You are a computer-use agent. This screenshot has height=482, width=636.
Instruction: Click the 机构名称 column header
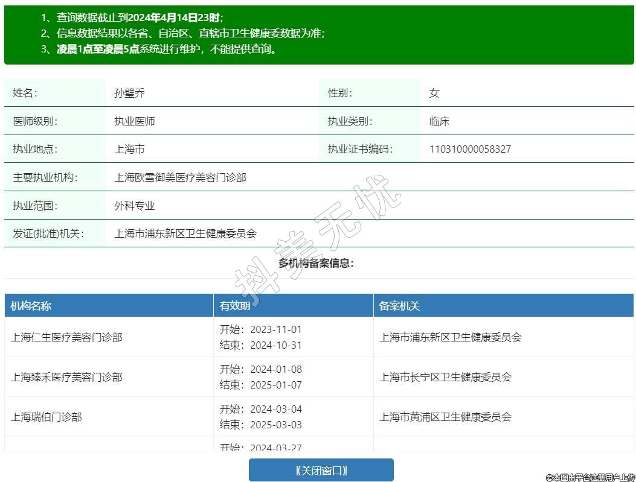pos(31,306)
